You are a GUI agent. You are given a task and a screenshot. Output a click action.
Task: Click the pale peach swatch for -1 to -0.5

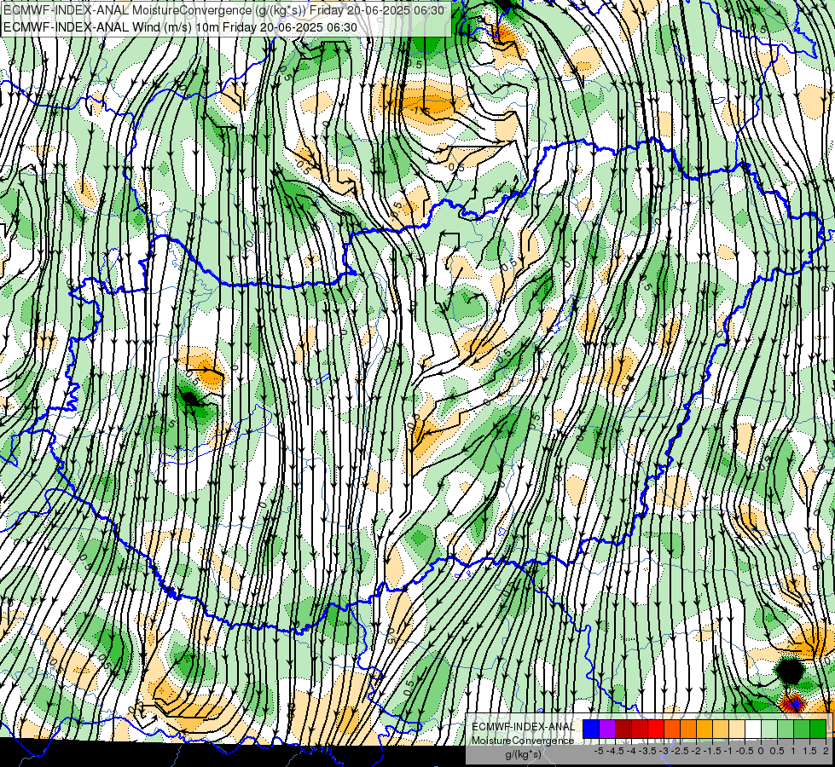coord(737,729)
